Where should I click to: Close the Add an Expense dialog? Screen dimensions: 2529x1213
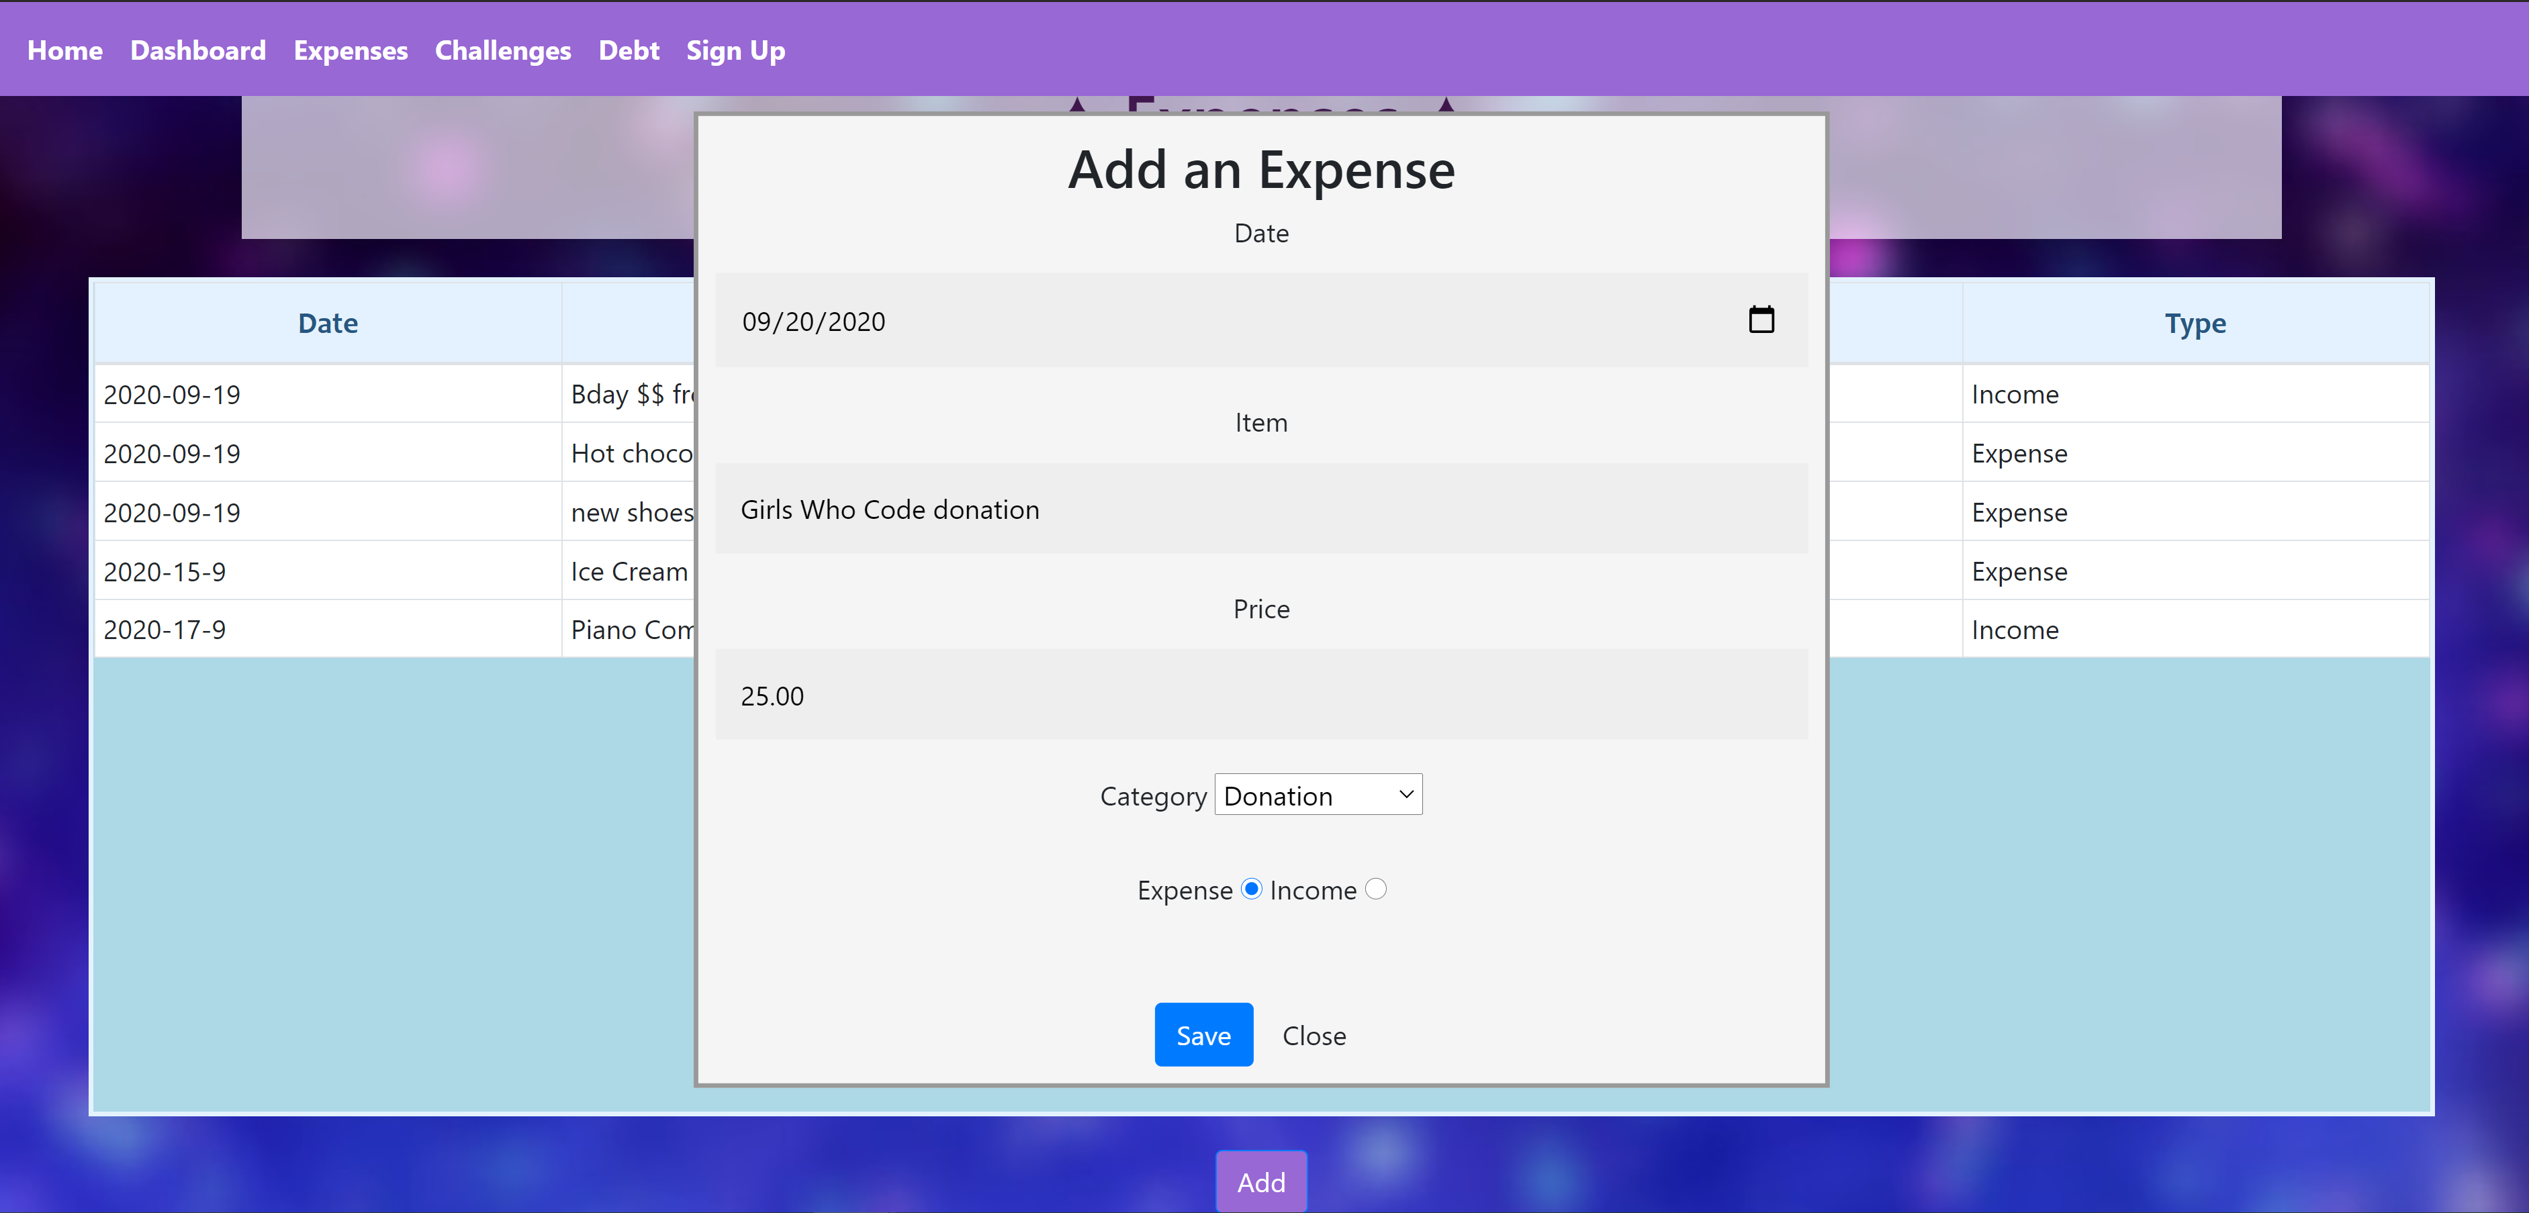1314,1035
